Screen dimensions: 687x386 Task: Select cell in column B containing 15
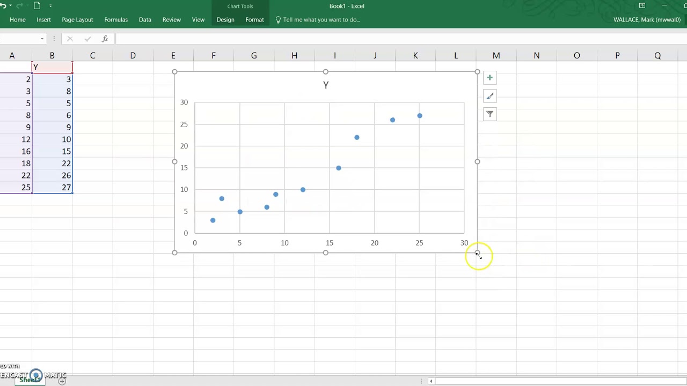52,151
